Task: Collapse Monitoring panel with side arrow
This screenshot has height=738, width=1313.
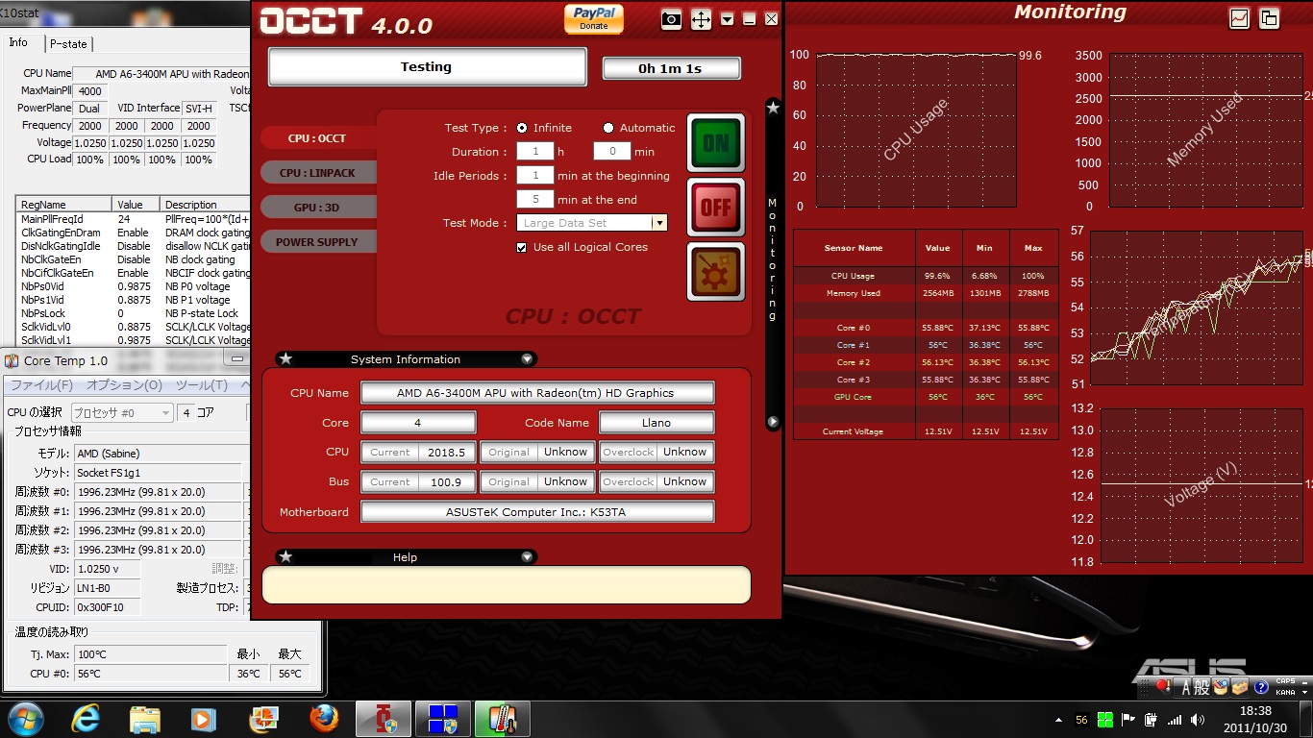Action: point(773,422)
